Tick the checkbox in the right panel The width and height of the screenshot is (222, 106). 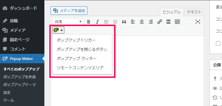pyautogui.click(x=218, y=43)
